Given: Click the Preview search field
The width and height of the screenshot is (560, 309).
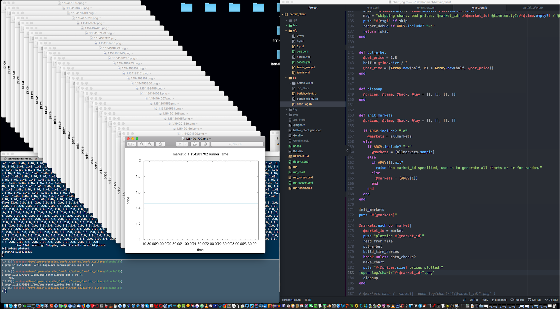Looking at the screenshot, I should point(237,144).
